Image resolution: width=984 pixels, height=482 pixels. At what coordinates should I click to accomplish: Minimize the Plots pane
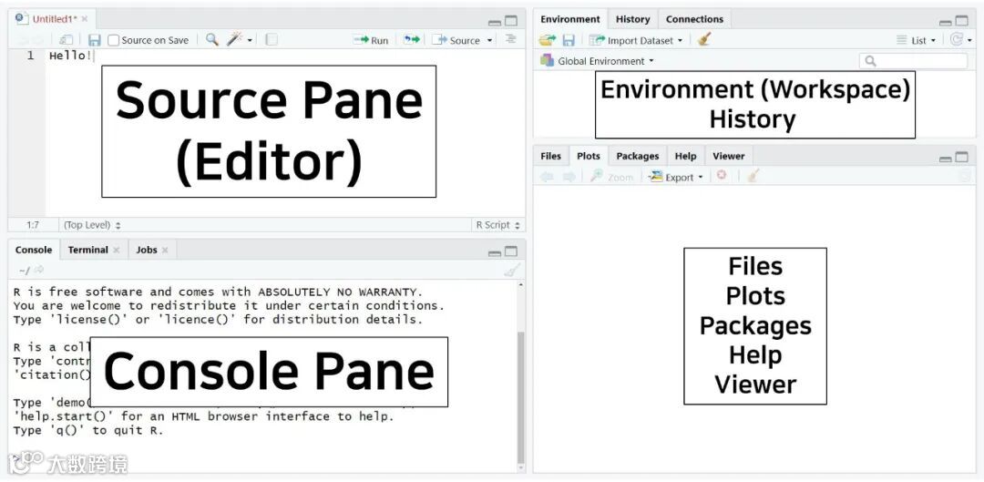[946, 159]
